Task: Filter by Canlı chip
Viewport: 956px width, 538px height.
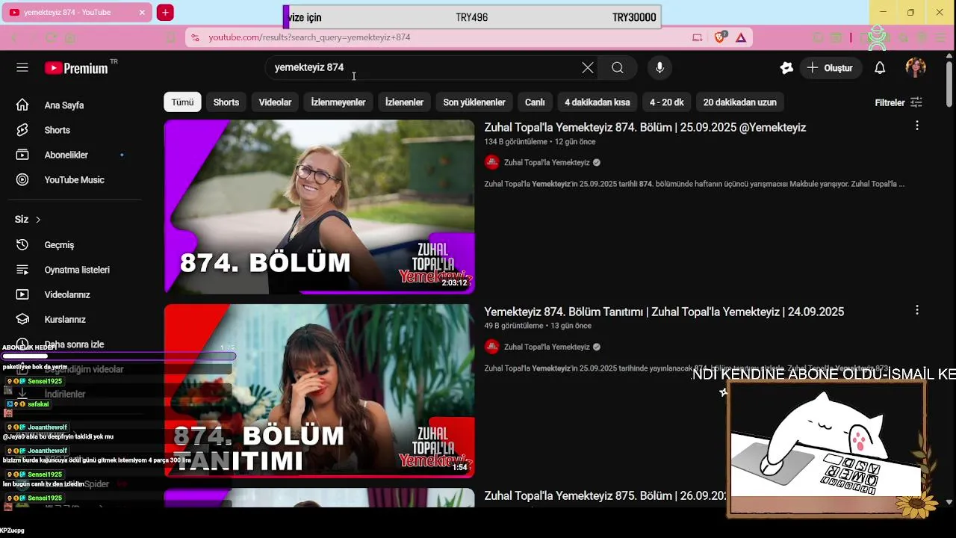Action: click(x=535, y=102)
